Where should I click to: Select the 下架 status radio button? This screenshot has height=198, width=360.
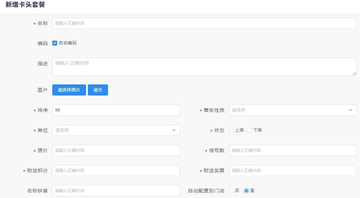click(x=250, y=130)
